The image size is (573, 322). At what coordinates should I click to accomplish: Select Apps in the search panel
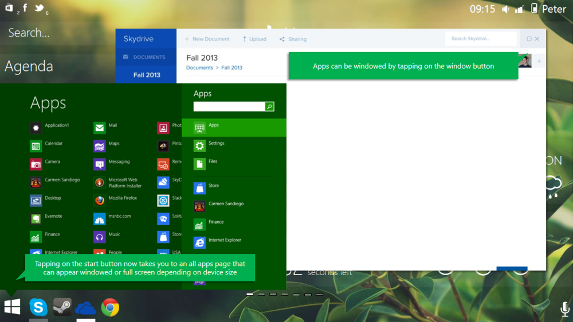click(x=234, y=128)
